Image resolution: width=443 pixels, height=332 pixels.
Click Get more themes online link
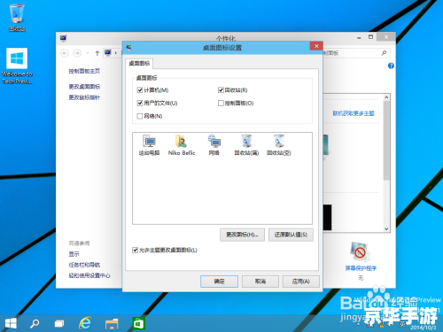(x=354, y=113)
